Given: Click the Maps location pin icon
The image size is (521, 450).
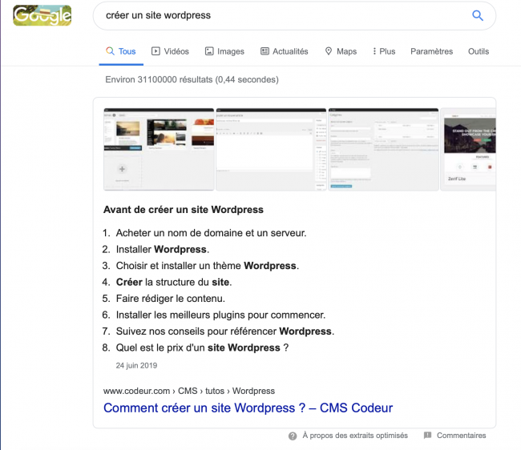Looking at the screenshot, I should (329, 51).
